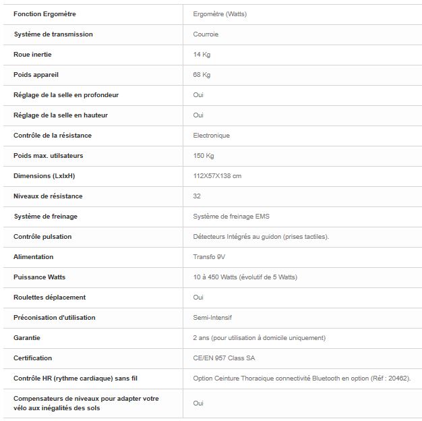This screenshot has width=422, height=421.
Task: Select the 2 ans Garantie value text
Action: [259, 338]
